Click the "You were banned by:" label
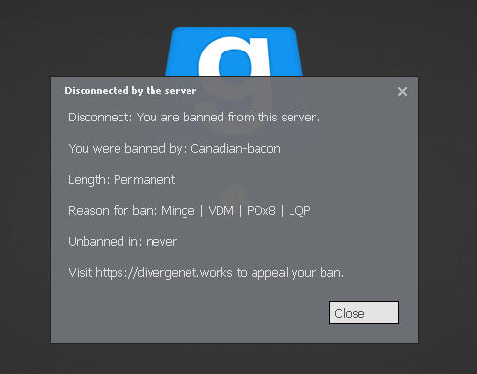The height and width of the screenshot is (374, 477). pyautogui.click(x=128, y=149)
